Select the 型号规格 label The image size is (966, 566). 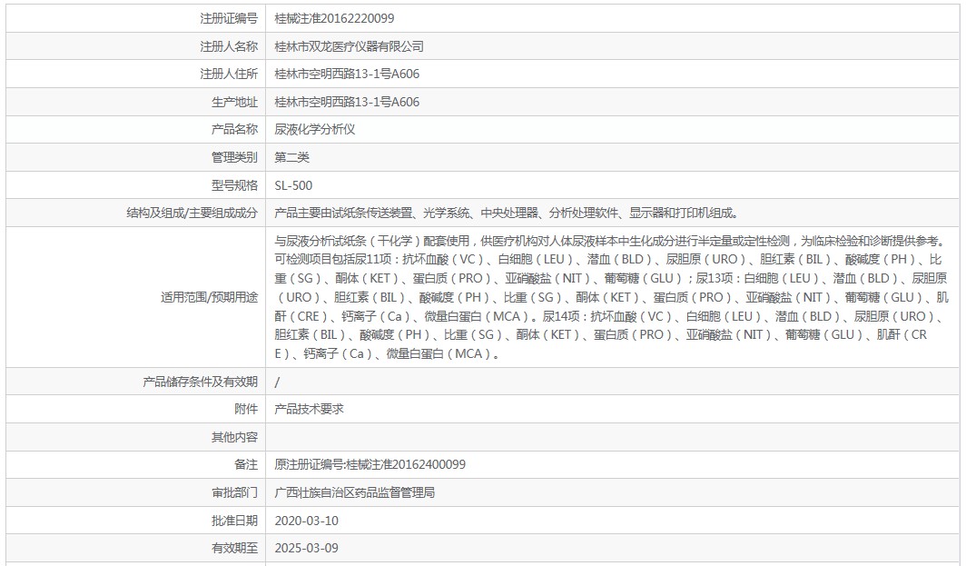tap(234, 185)
